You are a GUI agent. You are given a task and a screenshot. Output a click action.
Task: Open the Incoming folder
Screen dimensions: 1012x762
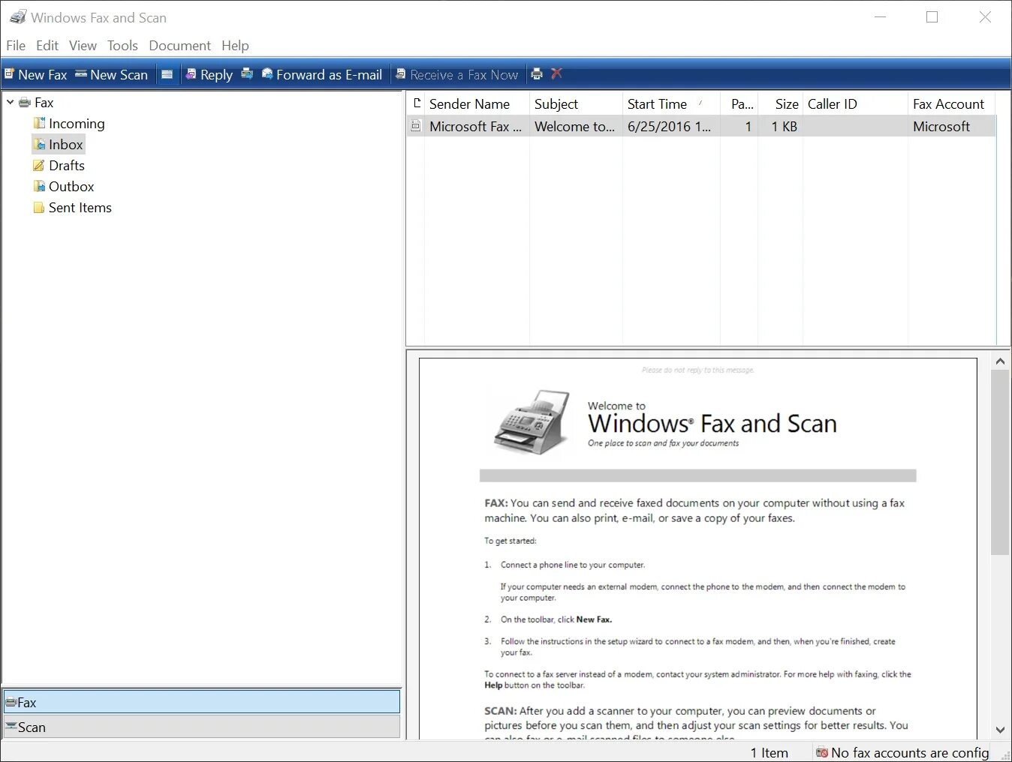tap(69, 123)
